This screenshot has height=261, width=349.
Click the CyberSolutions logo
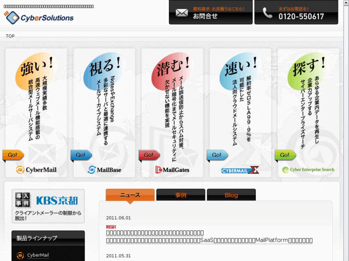[38, 18]
